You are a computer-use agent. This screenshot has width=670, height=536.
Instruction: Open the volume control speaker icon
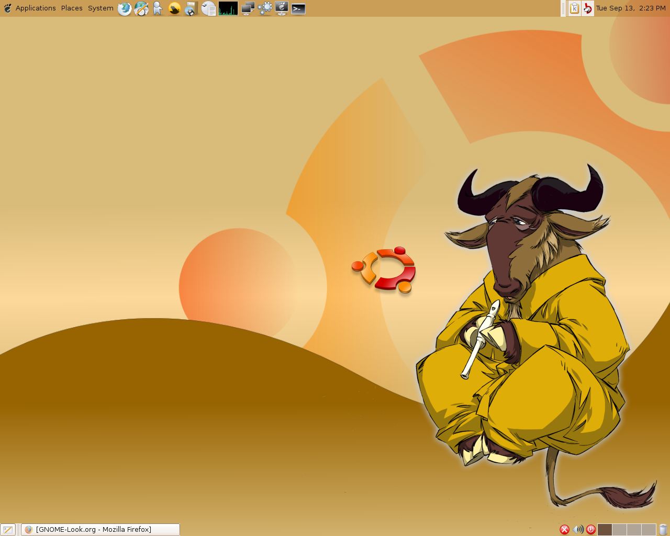[x=578, y=530]
